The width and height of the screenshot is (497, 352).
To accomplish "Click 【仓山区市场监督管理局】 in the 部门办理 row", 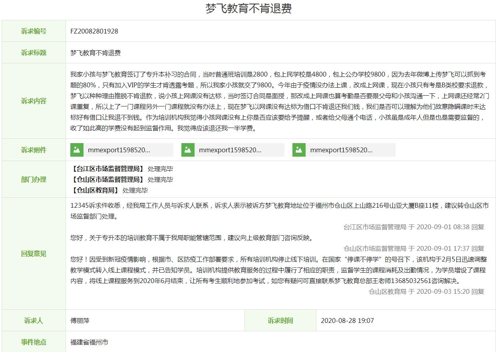I will click(x=107, y=179).
